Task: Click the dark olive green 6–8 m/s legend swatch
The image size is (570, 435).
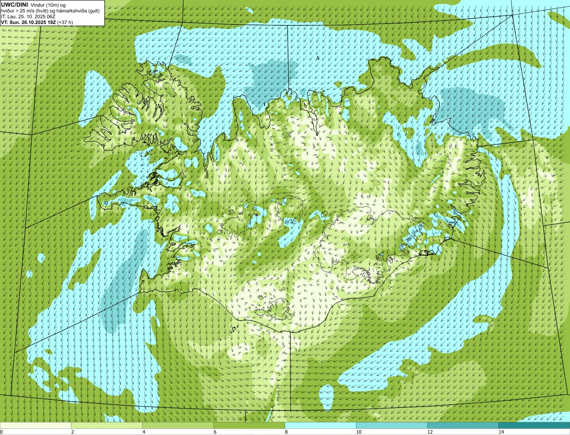Action: (x=249, y=425)
